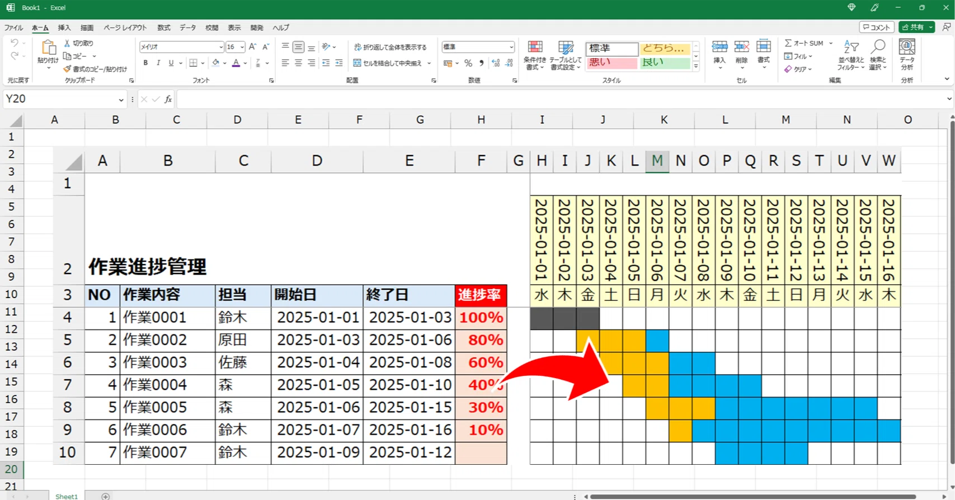Toggle Italic formatting
Viewport: 955px width, 500px height.
[x=158, y=63]
